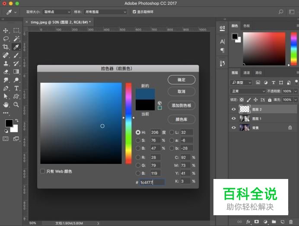299x226 pixels.
Task: Open the workspace switcher icon
Action: pos(292,12)
